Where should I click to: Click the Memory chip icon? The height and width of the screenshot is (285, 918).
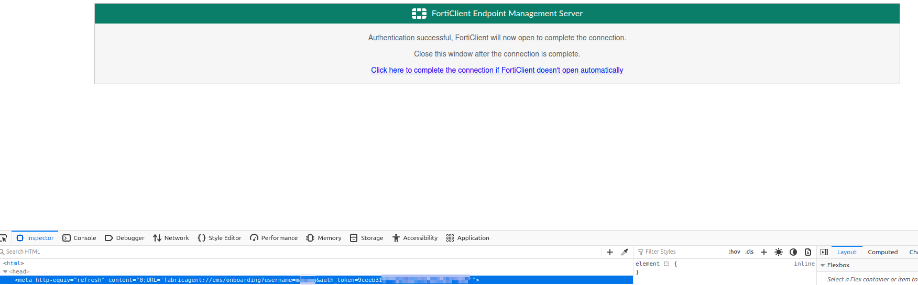[x=310, y=238]
